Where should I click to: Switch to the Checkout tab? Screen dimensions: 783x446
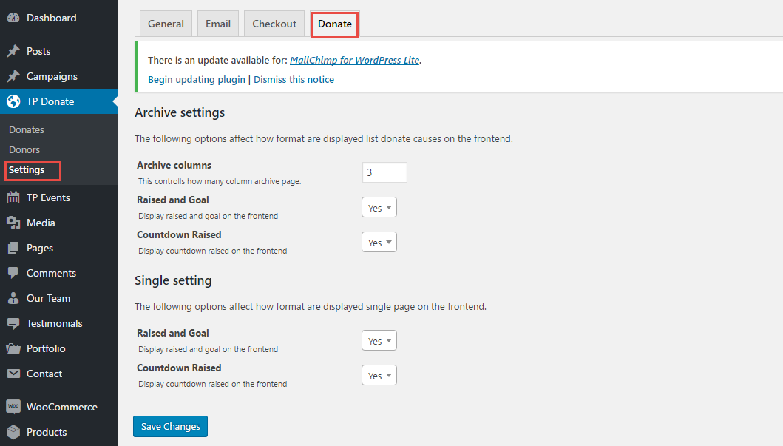pyautogui.click(x=274, y=23)
